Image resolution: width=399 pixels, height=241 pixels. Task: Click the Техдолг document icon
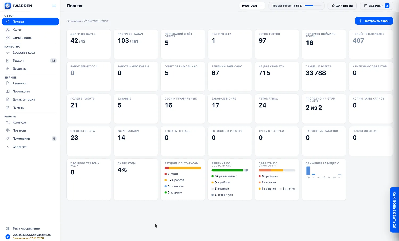[x=7, y=60]
